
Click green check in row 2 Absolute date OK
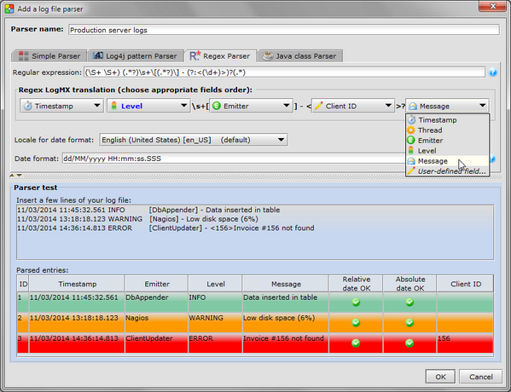click(x=409, y=323)
